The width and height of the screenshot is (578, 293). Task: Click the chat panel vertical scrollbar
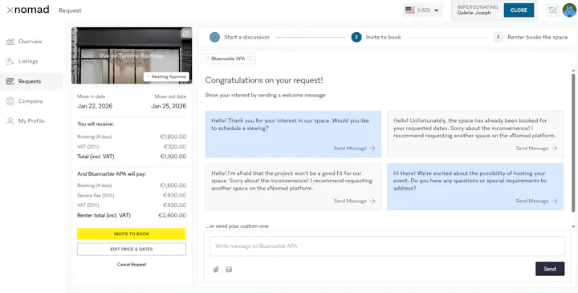click(573, 143)
